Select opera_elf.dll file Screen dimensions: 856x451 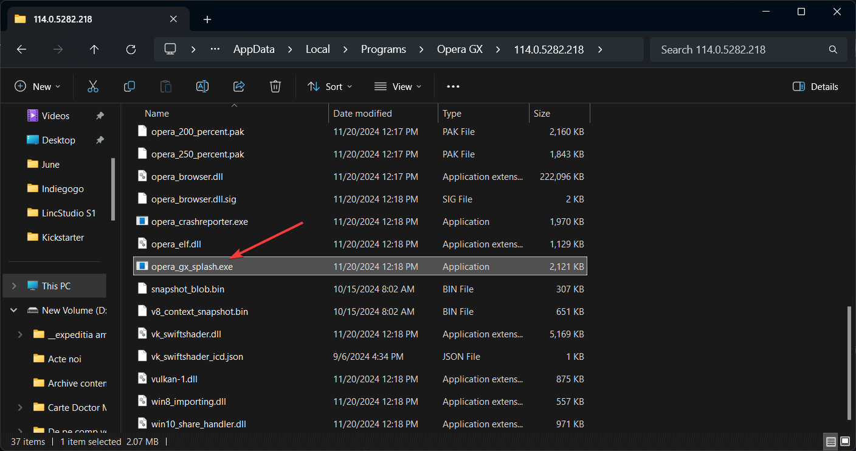(x=360, y=244)
